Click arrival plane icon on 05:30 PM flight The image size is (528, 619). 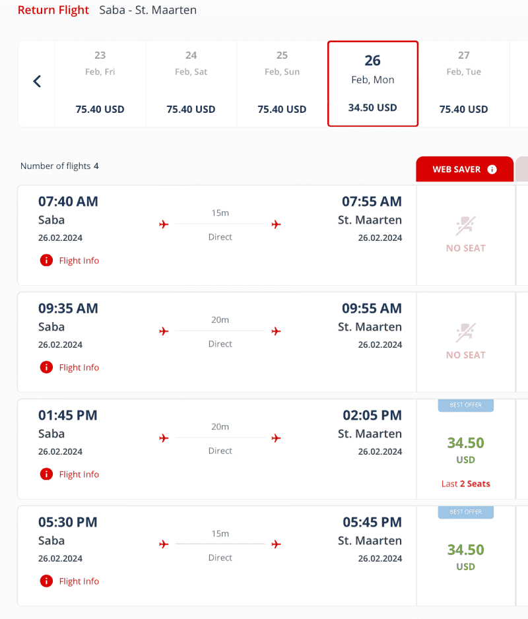276,544
